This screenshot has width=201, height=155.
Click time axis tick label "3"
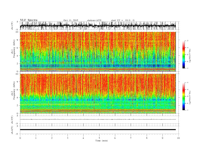point(68,138)
